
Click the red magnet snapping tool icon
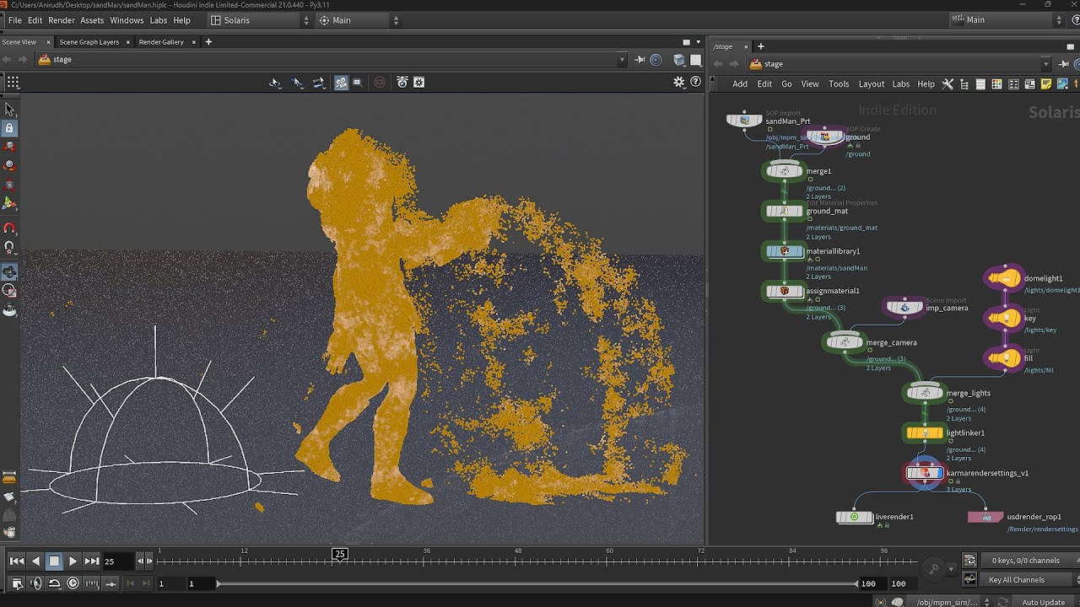click(x=9, y=228)
